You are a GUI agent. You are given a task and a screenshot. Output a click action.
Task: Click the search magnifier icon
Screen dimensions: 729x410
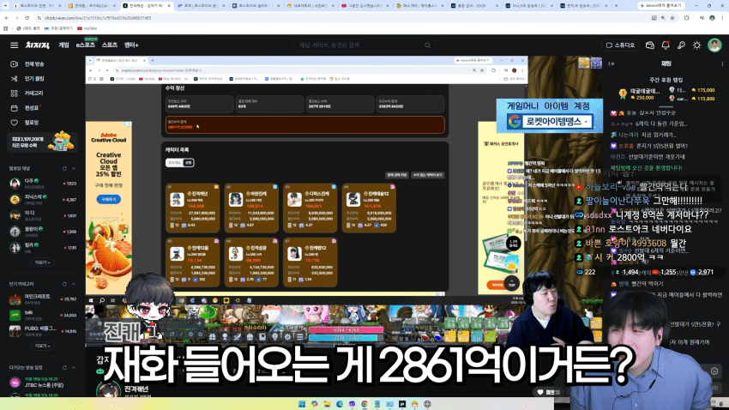tap(427, 45)
